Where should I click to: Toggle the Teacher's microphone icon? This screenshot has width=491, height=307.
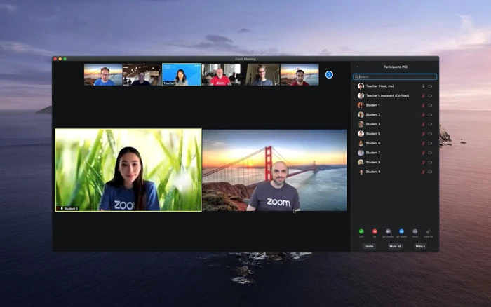423,86
